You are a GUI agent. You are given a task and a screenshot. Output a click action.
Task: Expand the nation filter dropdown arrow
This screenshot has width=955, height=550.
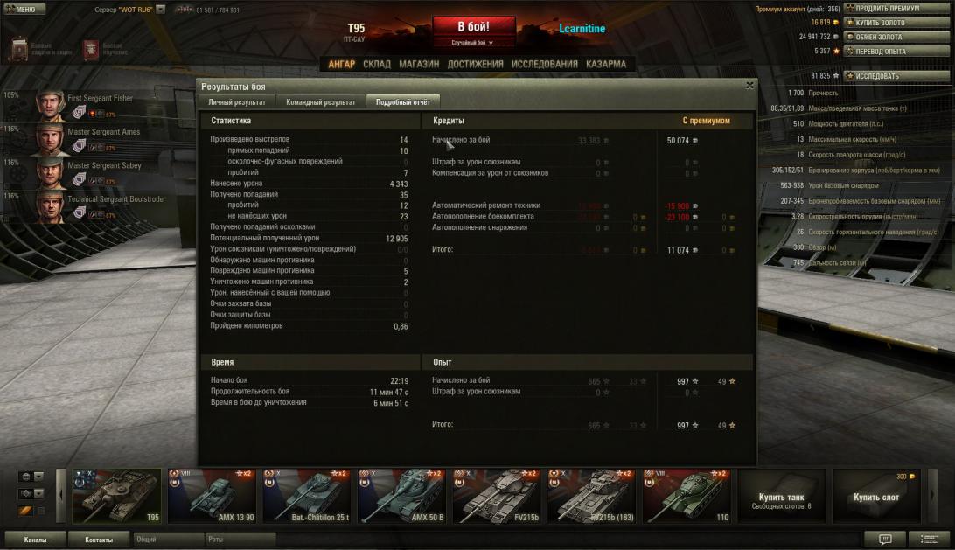pyautogui.click(x=39, y=477)
